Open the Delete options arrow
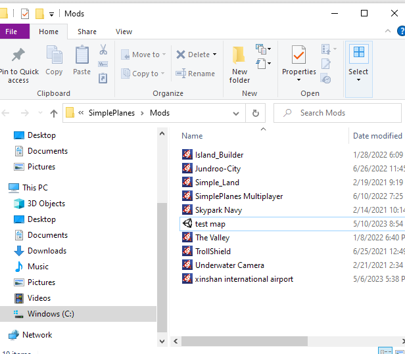405x354 pixels. [x=214, y=55]
